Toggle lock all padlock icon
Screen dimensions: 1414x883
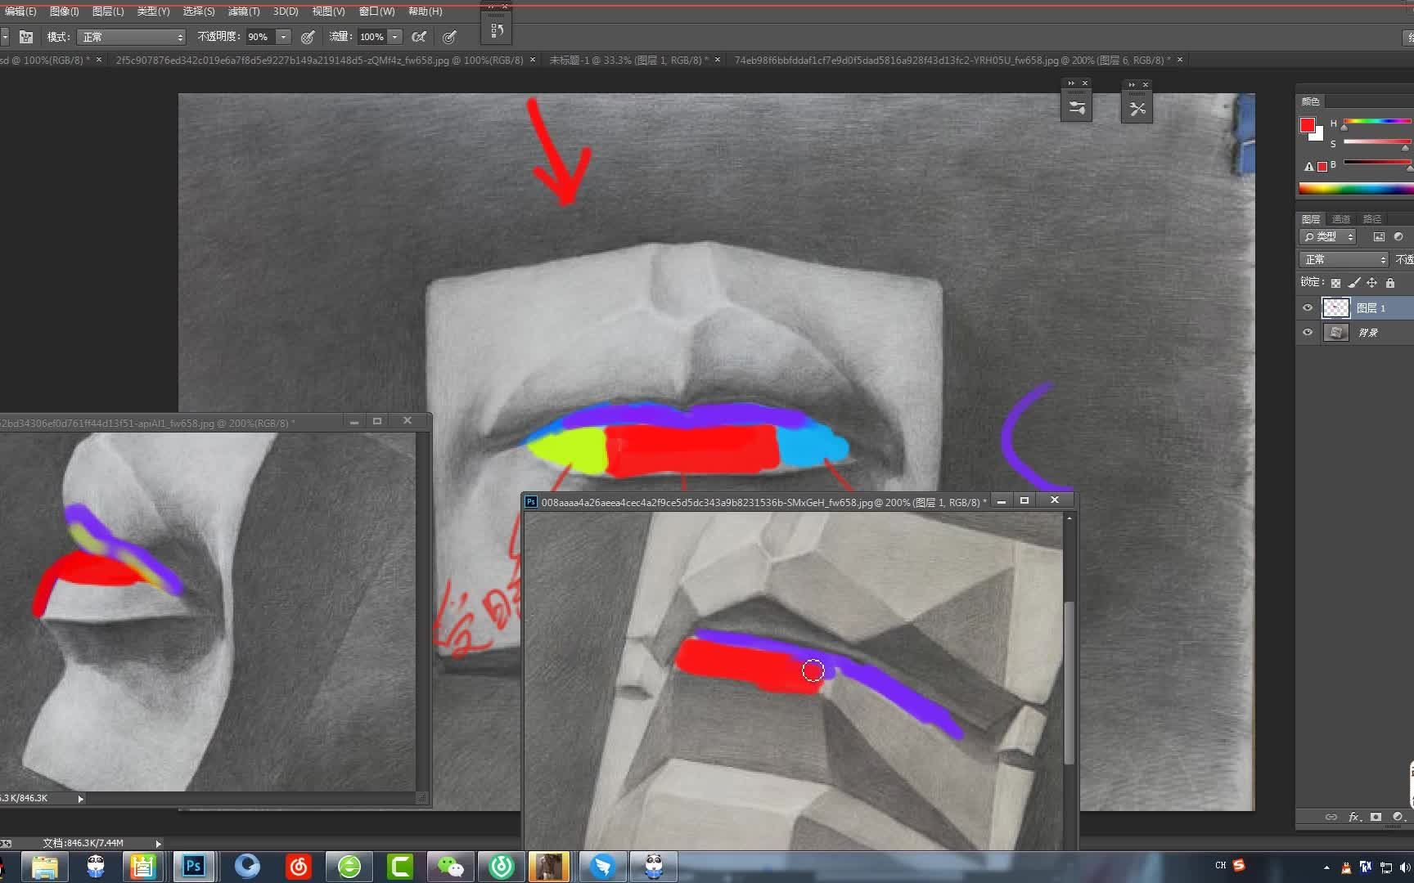[x=1389, y=283]
